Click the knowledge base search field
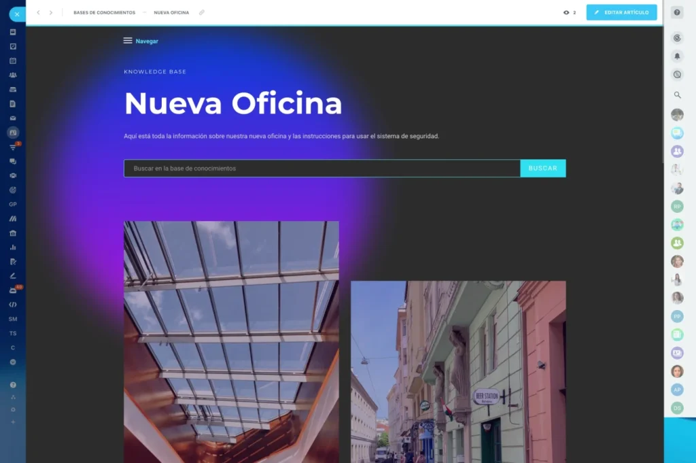 click(x=321, y=168)
